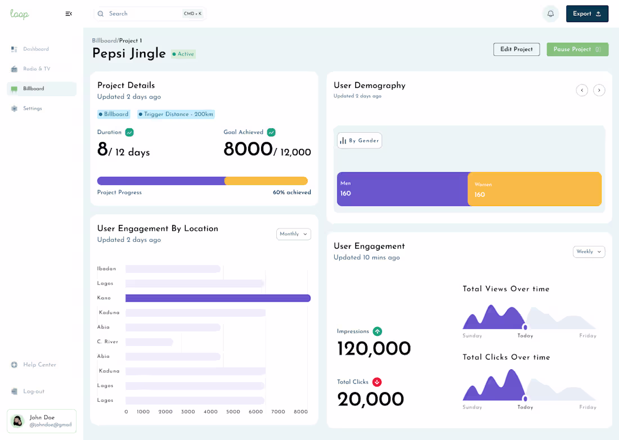This screenshot has width=619, height=440.
Task: Open the Billboard breadcrumb link
Action: [x=104, y=40]
